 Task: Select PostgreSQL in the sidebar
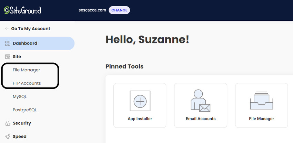[24, 110]
